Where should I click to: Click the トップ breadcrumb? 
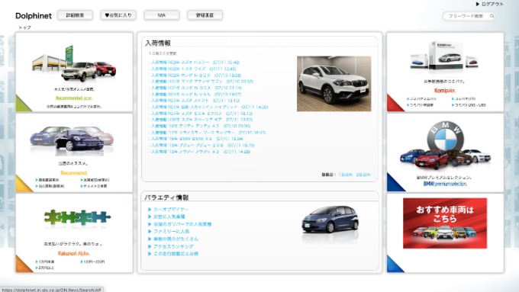(25, 27)
